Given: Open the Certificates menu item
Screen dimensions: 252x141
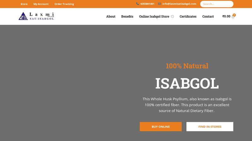Looking at the screenshot, I should click(x=188, y=17).
